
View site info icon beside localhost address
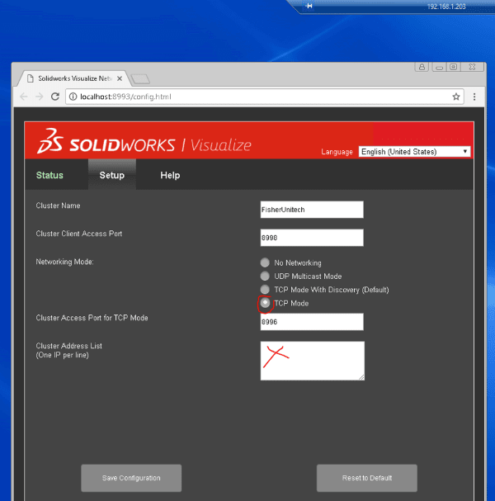point(73,97)
